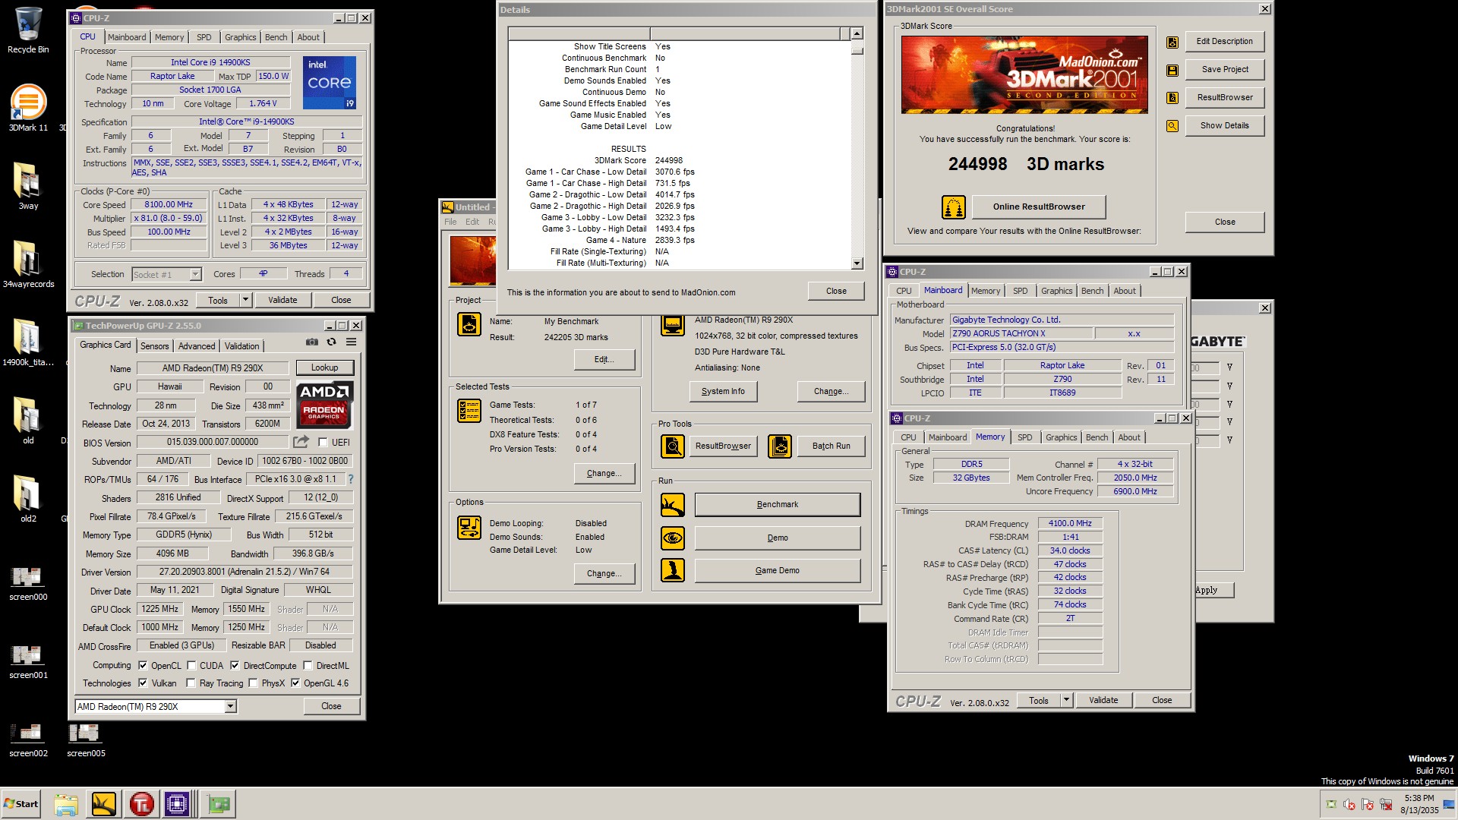Expand Tools dropdown arrow in CPU-Z Memory window
This screenshot has height=820, width=1458.
tap(1066, 700)
